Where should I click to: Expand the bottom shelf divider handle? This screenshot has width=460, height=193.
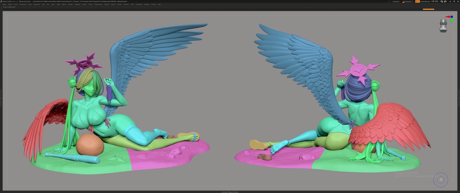point(230,192)
